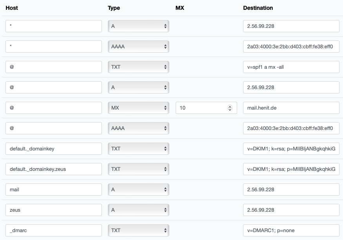Click the MX priority stepper arrows
This screenshot has height=240, width=343.
[x=230, y=108]
